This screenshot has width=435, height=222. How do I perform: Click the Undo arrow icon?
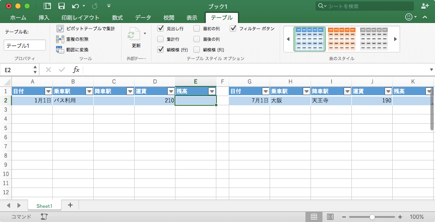click(75, 6)
